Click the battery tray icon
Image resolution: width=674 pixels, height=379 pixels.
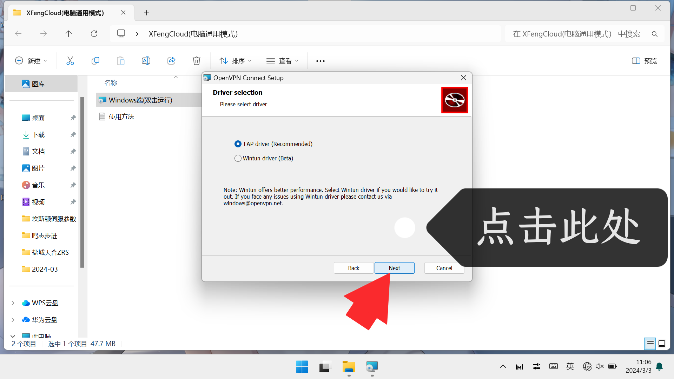coord(613,366)
